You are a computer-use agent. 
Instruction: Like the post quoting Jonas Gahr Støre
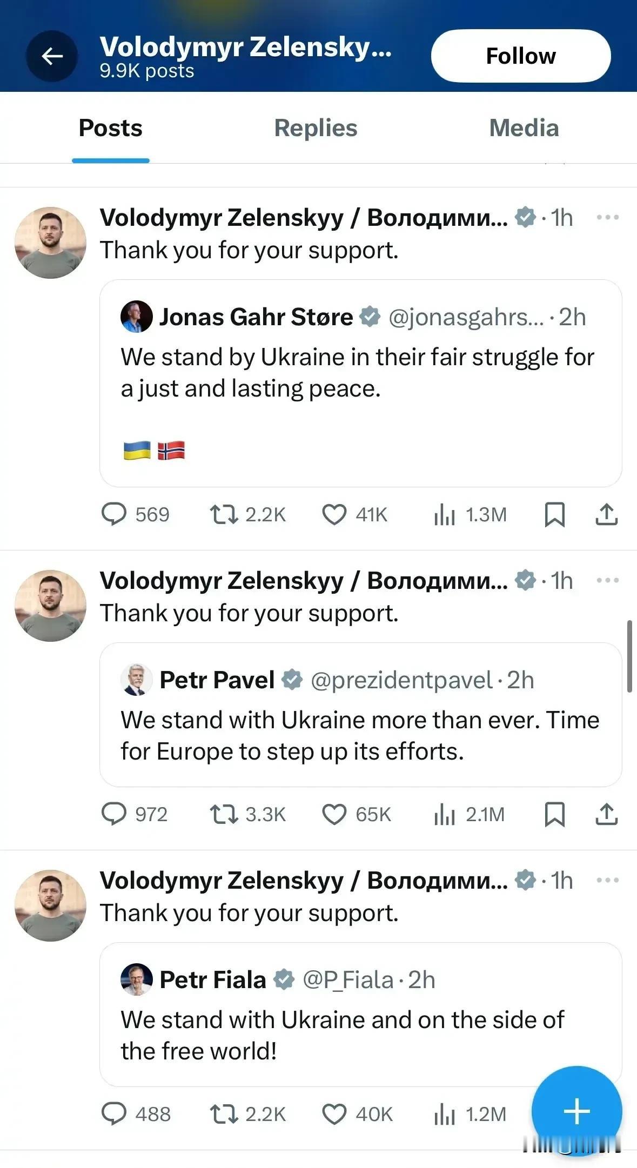[355, 515]
